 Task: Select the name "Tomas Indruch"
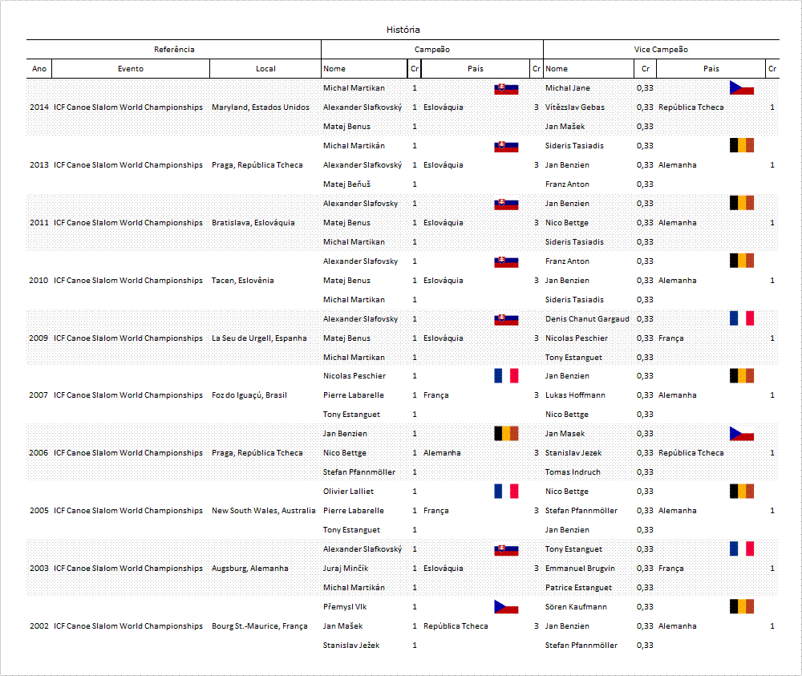tap(573, 472)
